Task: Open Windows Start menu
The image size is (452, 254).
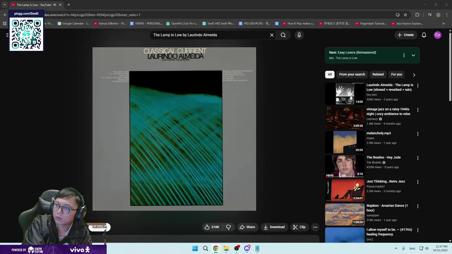Action: coord(195,248)
